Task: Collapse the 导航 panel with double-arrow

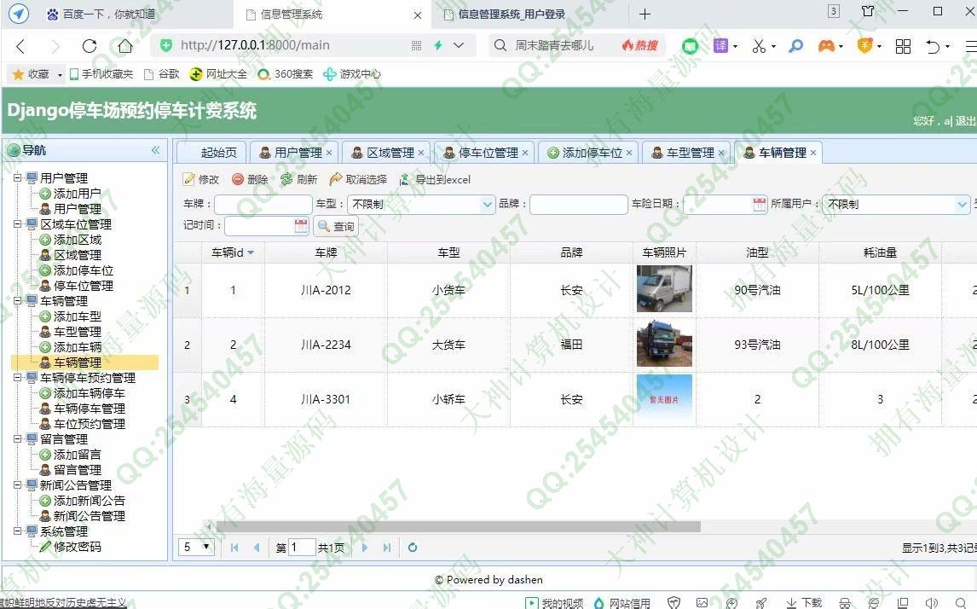Action: pos(155,149)
